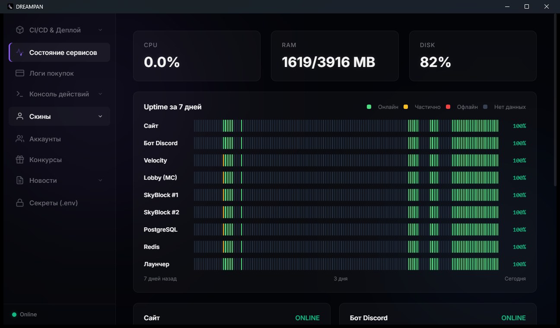Click the green Онлайн legend swatch
The image size is (560, 328).
(369, 107)
